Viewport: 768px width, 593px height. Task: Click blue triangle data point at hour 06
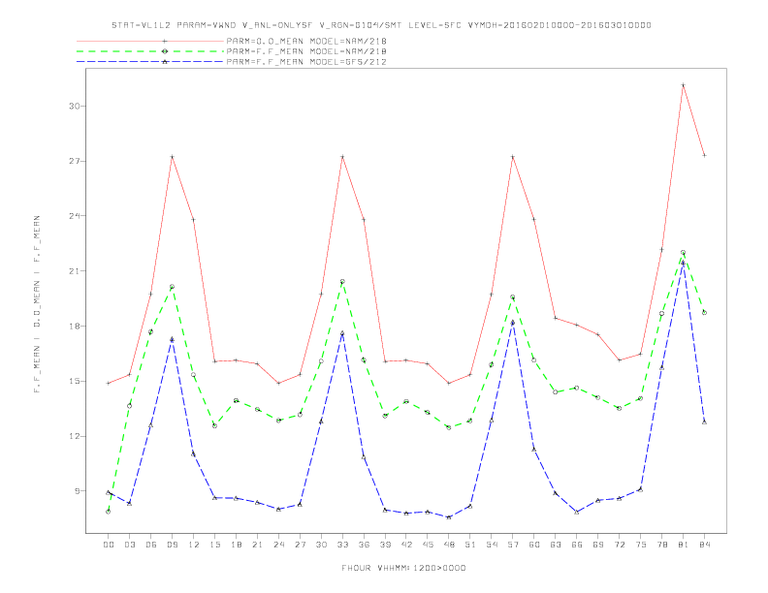151,425
